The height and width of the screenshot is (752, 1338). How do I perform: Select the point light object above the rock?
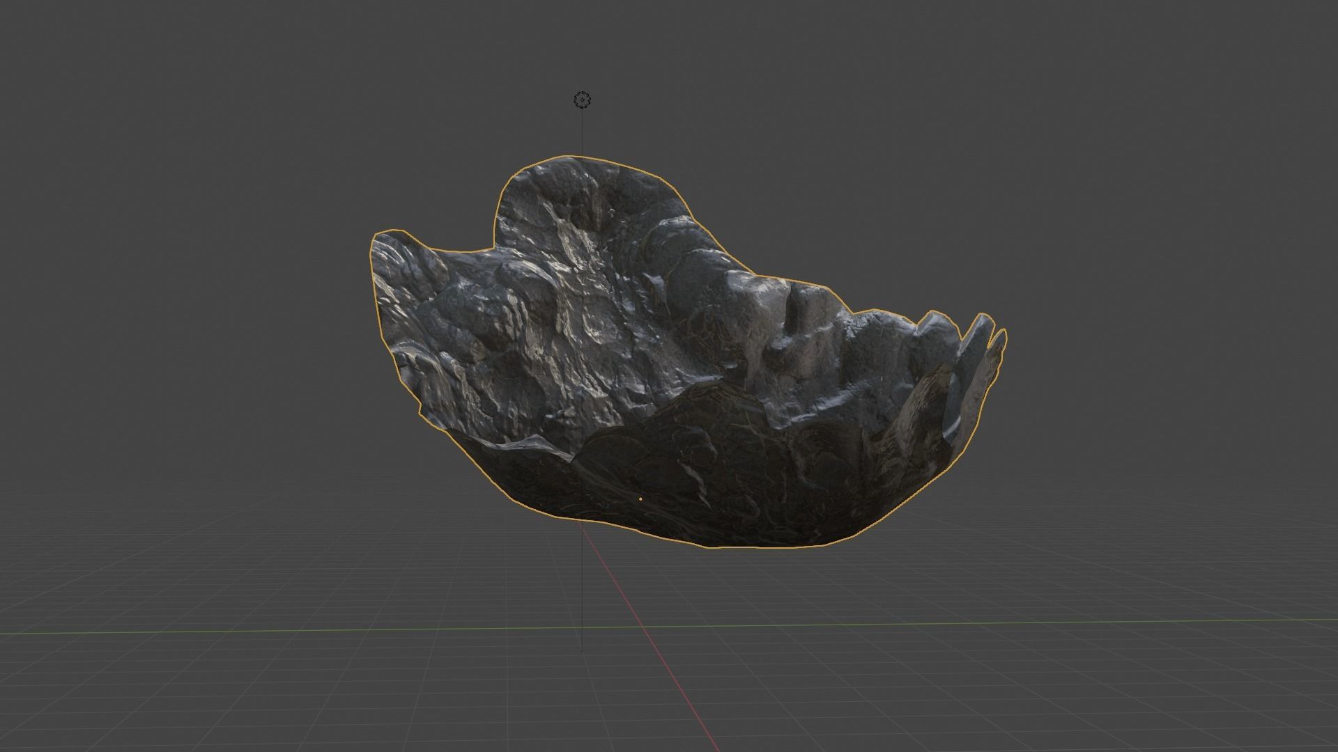582,100
